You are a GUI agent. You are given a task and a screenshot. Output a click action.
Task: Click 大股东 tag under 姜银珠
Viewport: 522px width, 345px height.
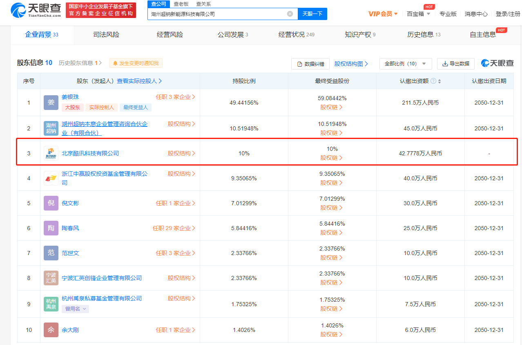point(73,108)
